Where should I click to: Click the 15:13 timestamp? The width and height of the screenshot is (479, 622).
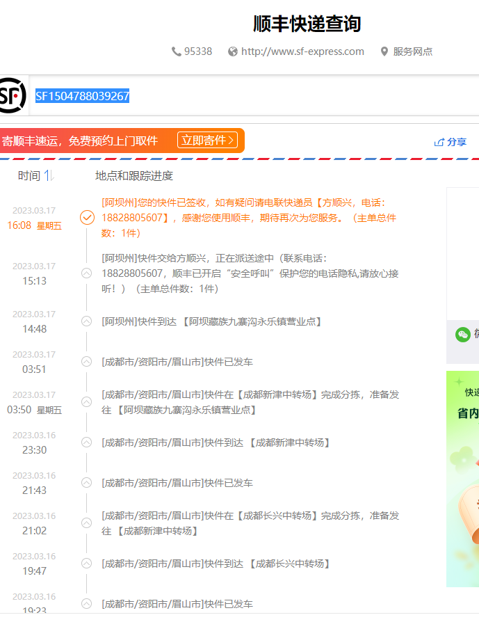click(35, 281)
